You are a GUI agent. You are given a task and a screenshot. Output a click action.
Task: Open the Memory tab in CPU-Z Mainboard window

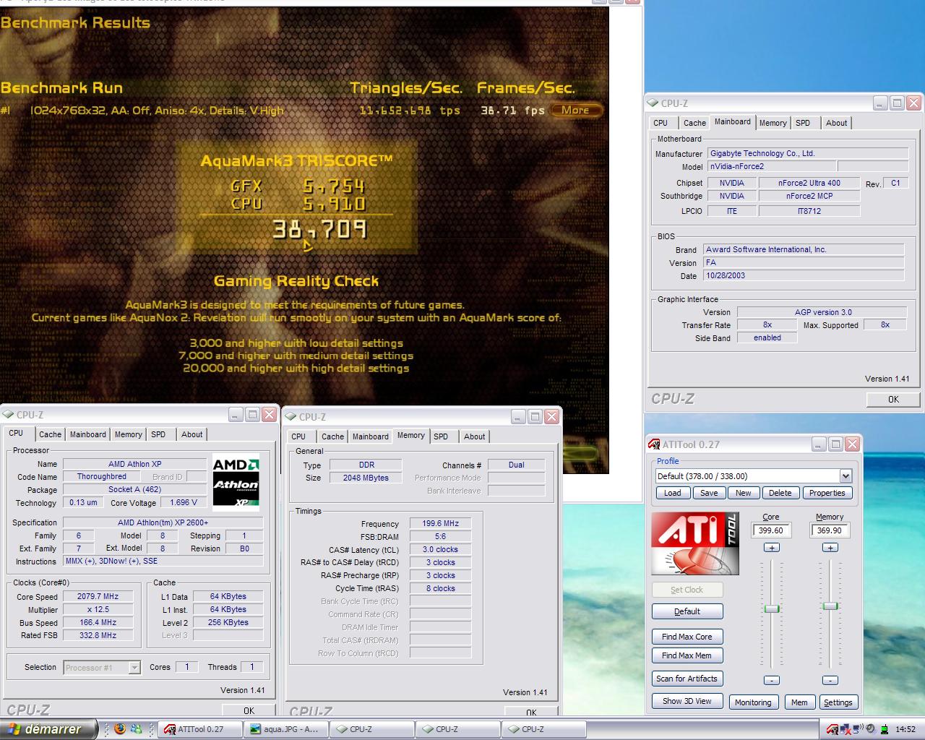pos(773,123)
